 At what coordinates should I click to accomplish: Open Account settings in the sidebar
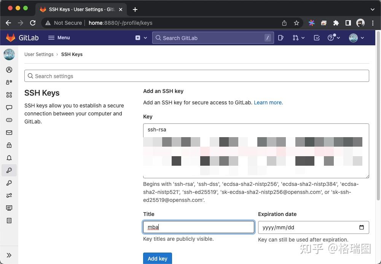[x=9, y=82]
